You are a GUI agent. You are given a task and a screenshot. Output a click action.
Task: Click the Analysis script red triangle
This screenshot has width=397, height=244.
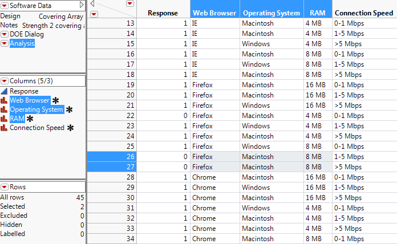tap(5, 43)
